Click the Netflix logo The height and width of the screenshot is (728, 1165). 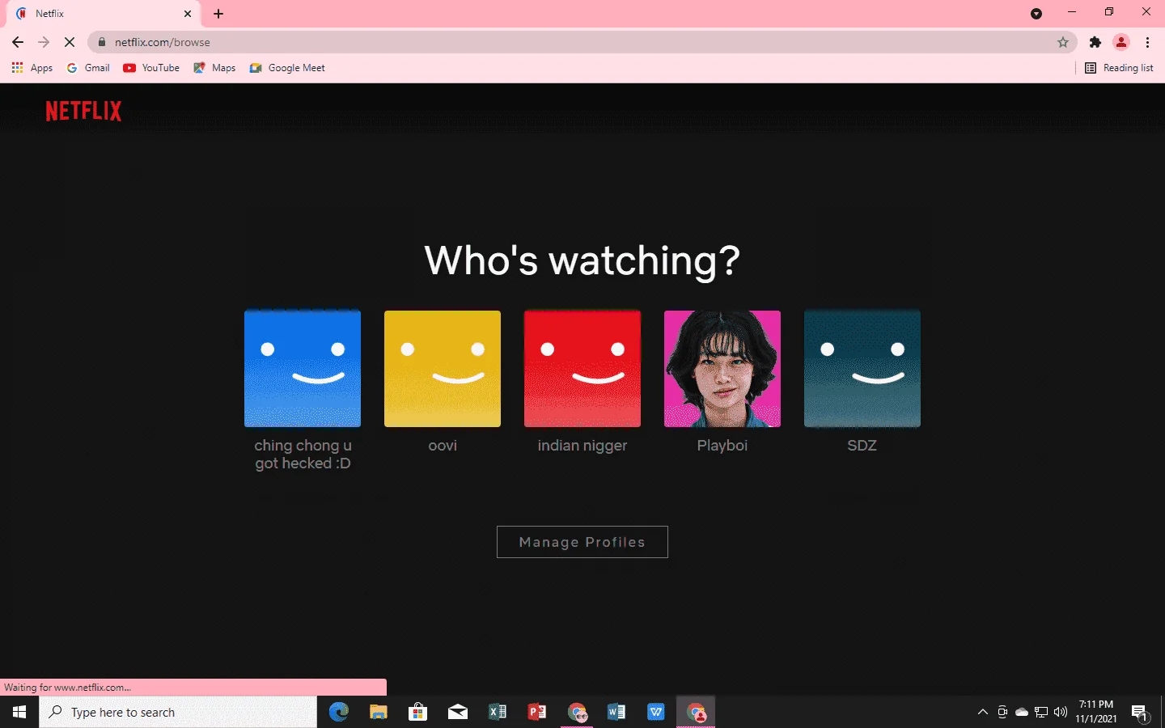(83, 111)
